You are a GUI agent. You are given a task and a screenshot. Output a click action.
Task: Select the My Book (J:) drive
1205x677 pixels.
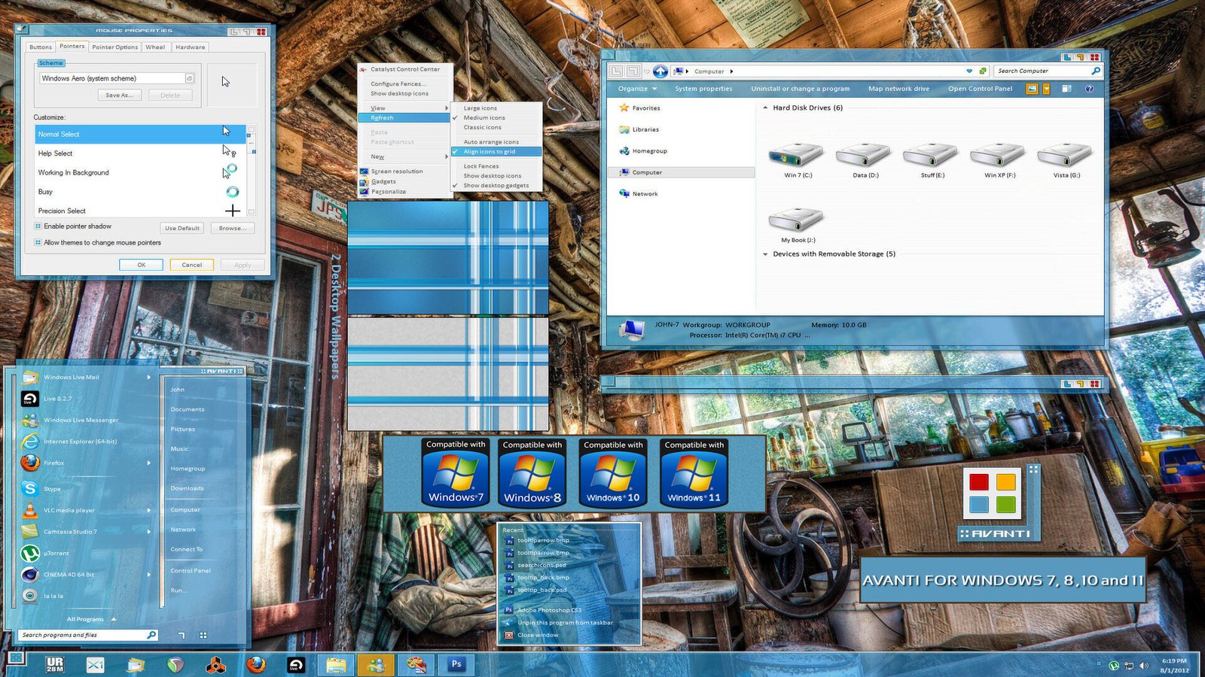click(x=798, y=225)
